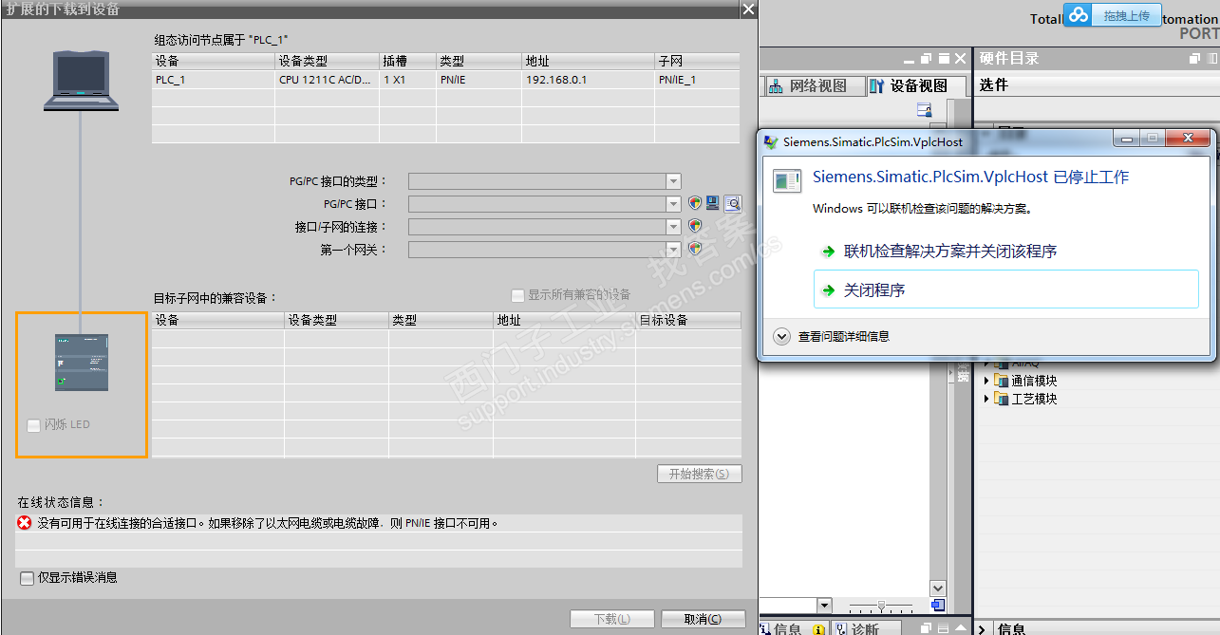Click the PLC device image above 闪烁 LED
The width and height of the screenshot is (1220, 635).
tap(82, 363)
